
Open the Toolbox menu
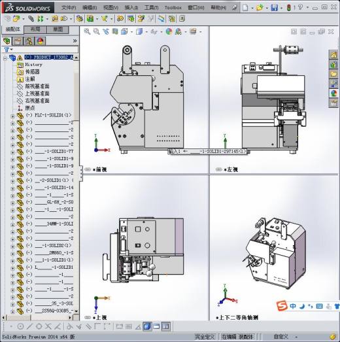pyautogui.click(x=173, y=8)
